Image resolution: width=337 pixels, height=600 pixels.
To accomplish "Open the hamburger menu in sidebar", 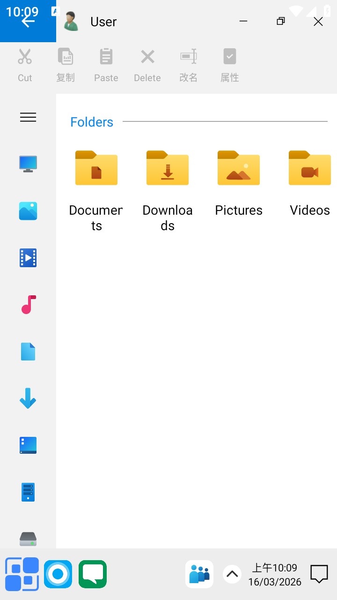I will [28, 117].
